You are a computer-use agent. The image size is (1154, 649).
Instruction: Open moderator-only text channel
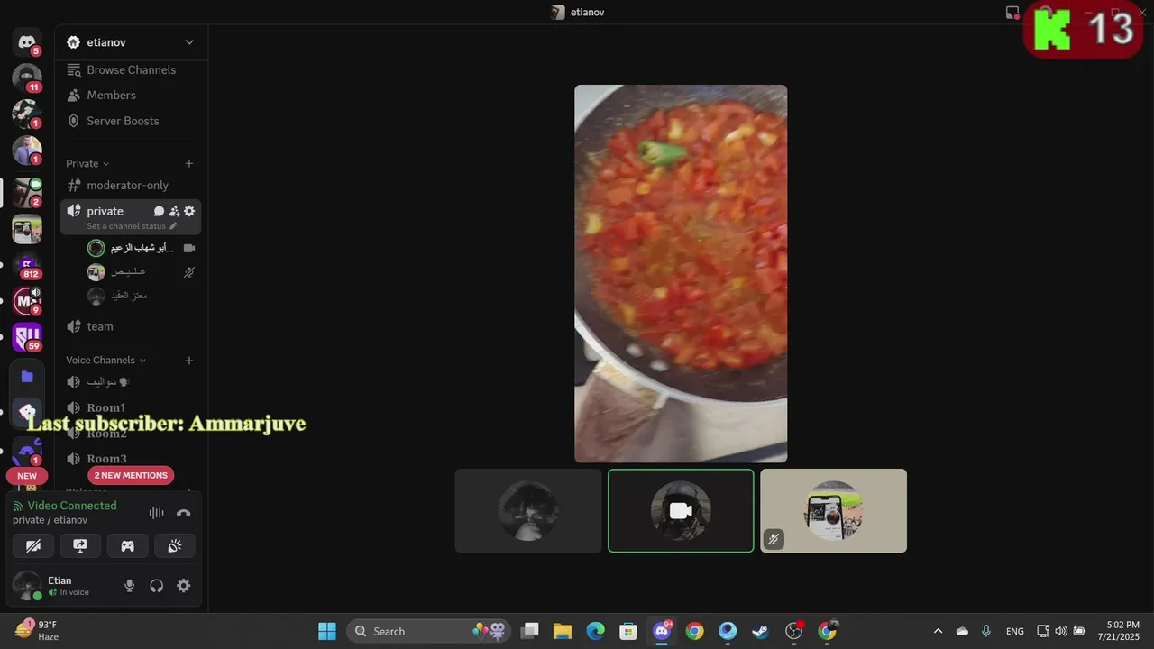click(132, 185)
